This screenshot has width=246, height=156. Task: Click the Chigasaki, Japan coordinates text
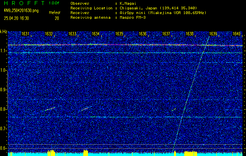158,8
